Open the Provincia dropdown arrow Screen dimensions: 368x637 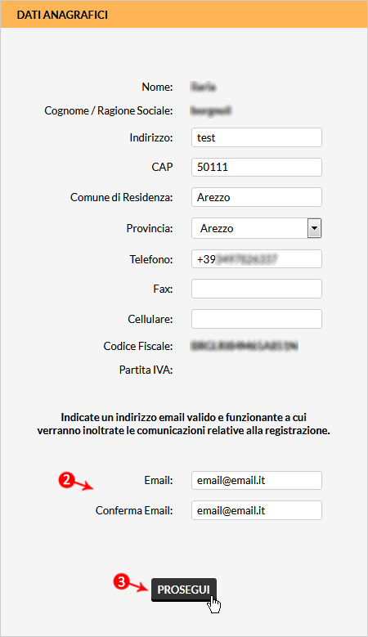coord(314,228)
